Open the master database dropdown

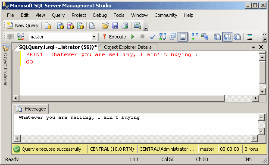pos(94,37)
